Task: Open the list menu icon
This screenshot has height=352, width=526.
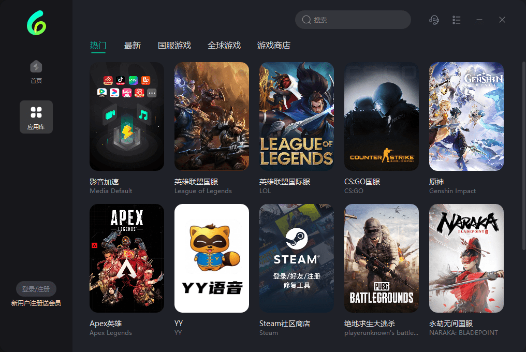Action: click(x=456, y=20)
